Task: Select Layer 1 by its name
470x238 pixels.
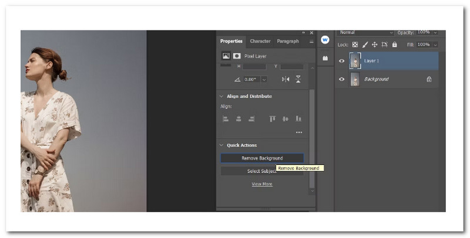Action: 371,61
